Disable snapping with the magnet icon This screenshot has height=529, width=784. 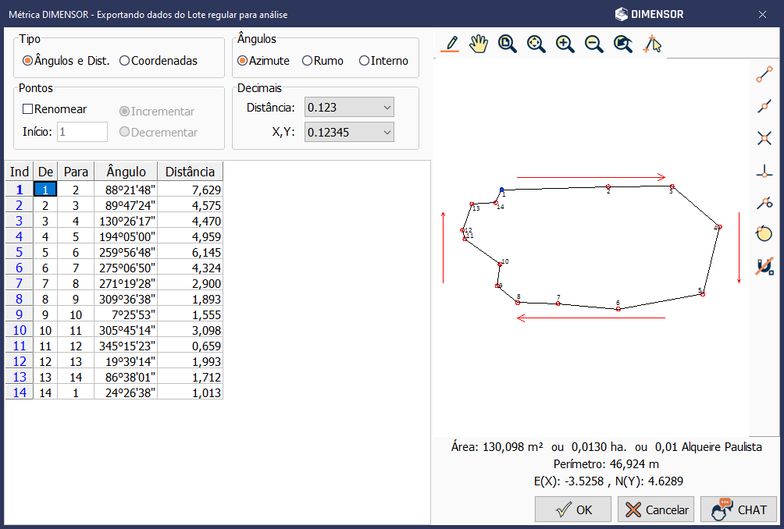[764, 266]
